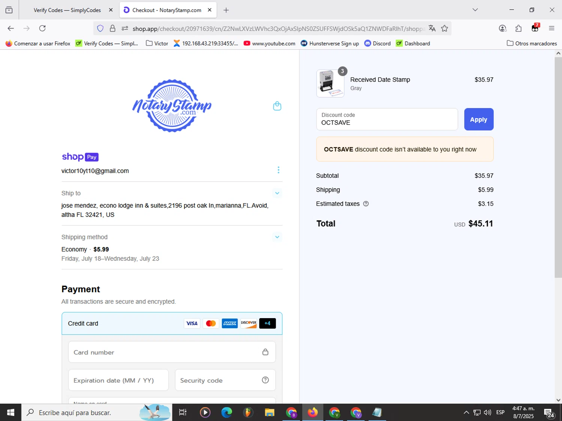Open the notification center with badge 24

(x=550, y=413)
